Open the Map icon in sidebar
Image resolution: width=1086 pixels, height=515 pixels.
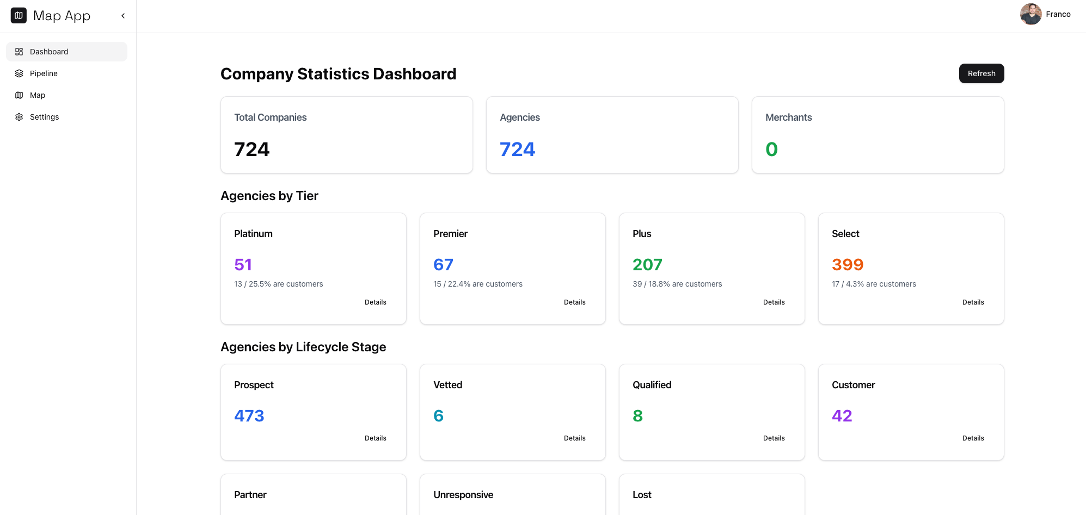[x=19, y=95]
